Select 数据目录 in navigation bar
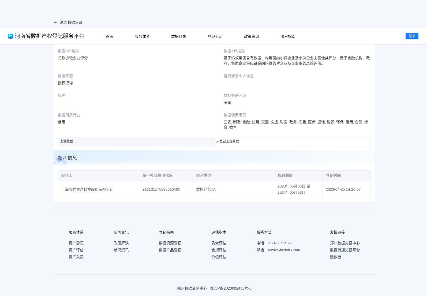This screenshot has width=427, height=296. [179, 36]
